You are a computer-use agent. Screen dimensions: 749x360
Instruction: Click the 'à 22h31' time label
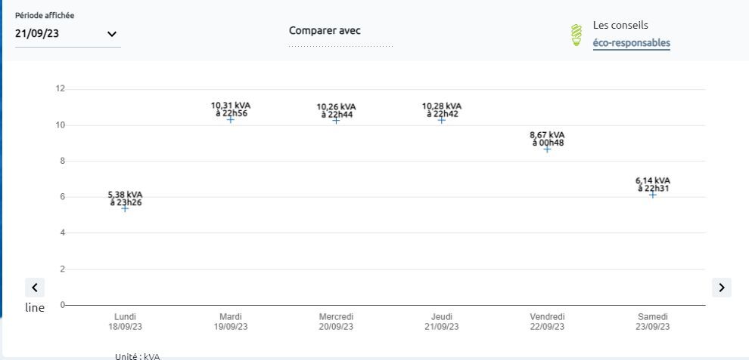(654, 189)
